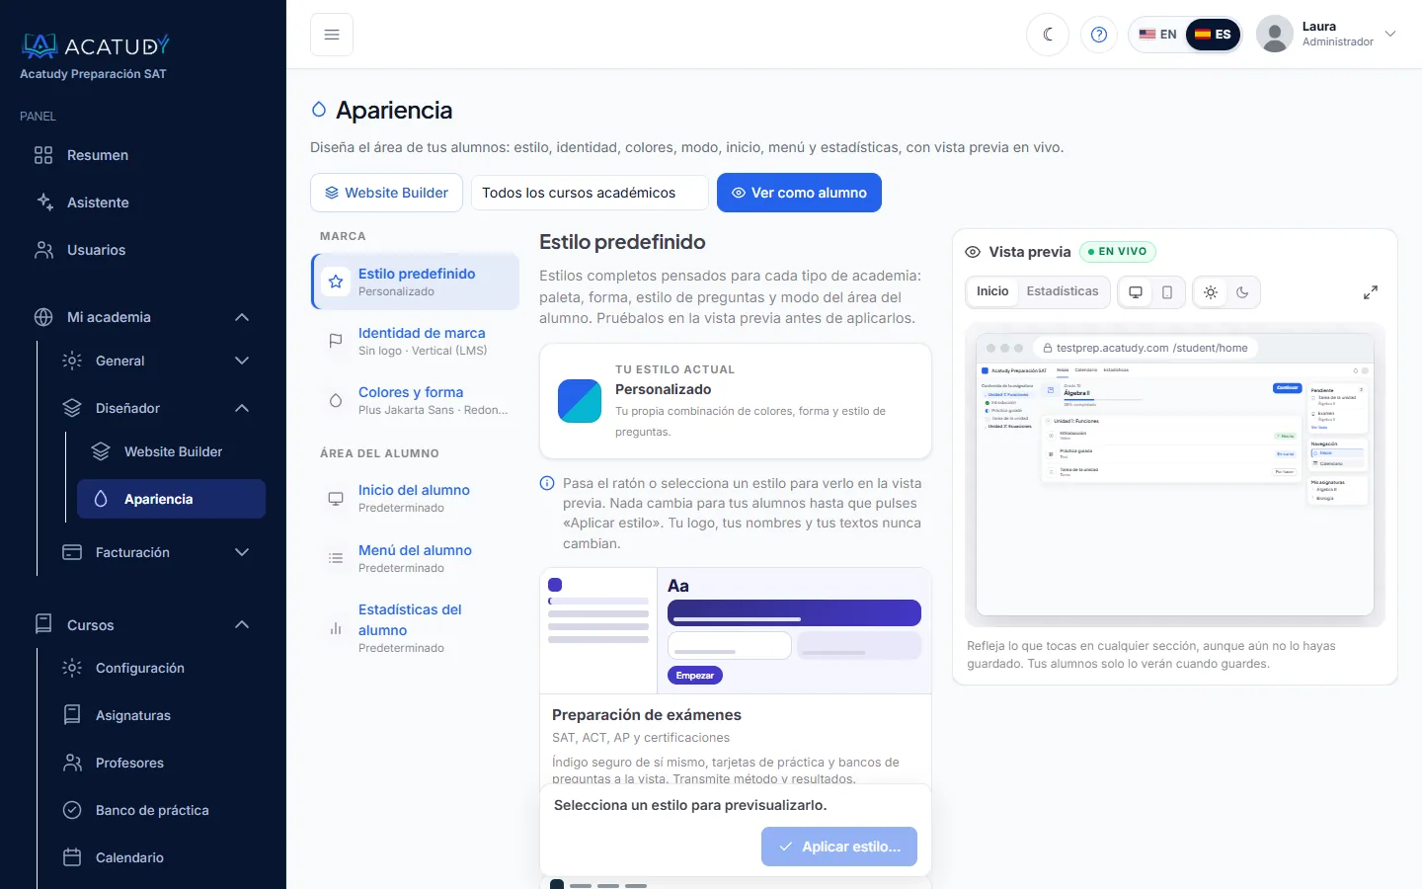Open Identidad de marca section
Viewport: 1422px width, 889px height.
(x=415, y=341)
